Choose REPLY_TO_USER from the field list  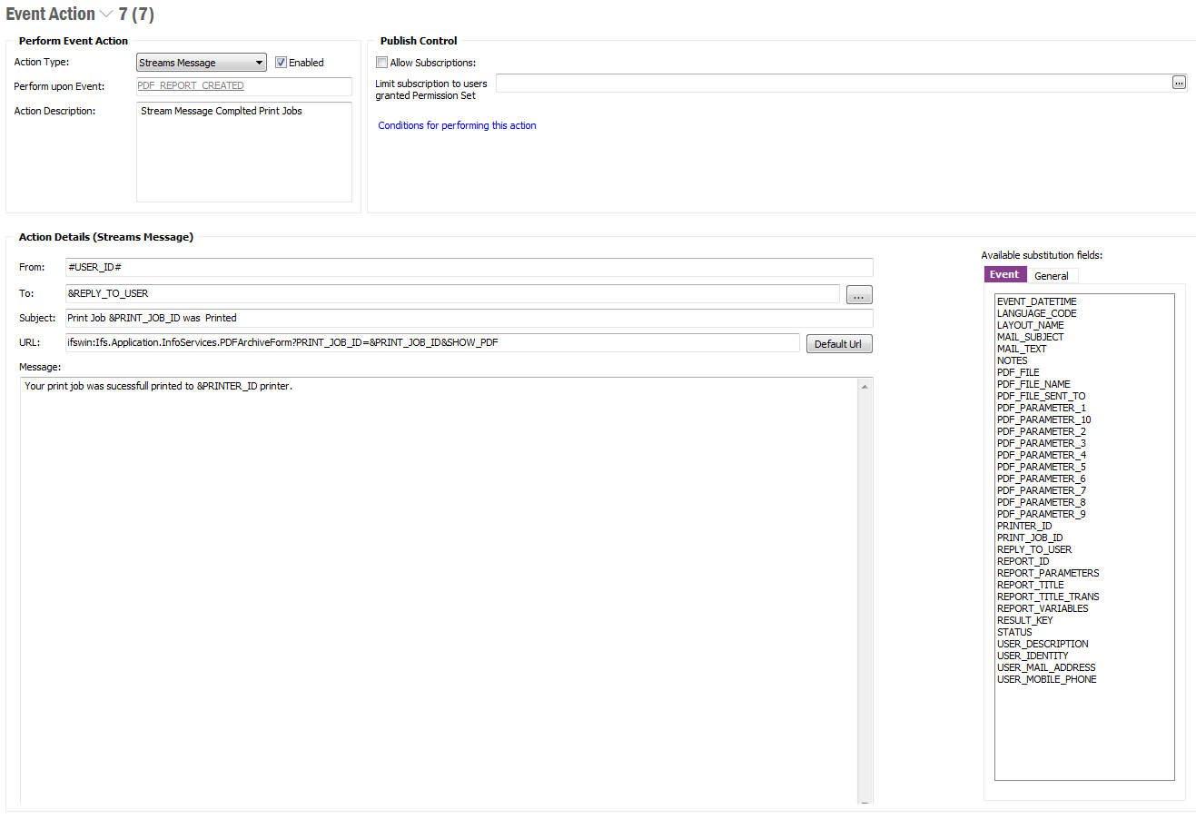point(1034,549)
